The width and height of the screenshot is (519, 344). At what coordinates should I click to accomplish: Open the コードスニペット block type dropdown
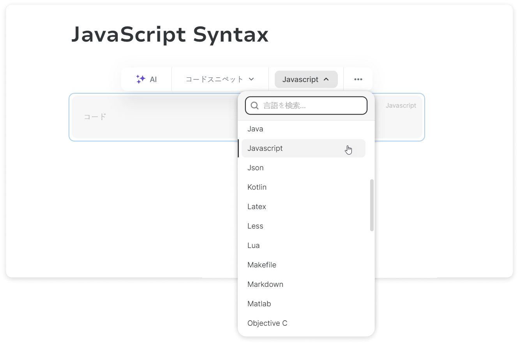[x=220, y=79]
